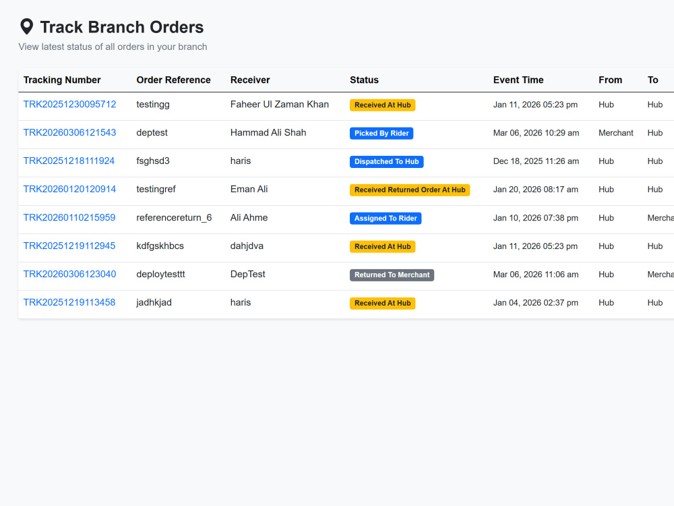Click Merchant in the From column for deptest
The width and height of the screenshot is (674, 506).
coord(616,133)
